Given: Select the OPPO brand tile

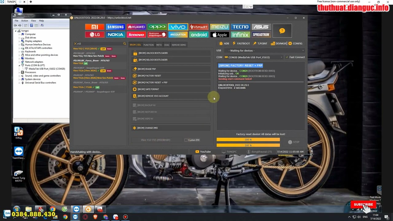Looking at the screenshot, I should coord(157,27).
